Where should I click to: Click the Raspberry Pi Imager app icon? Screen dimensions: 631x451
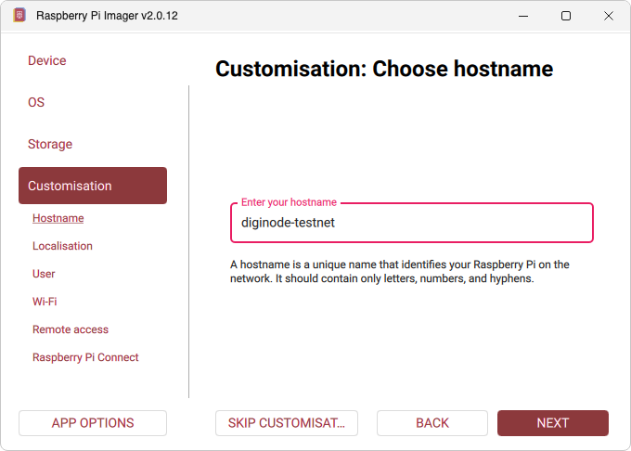click(x=19, y=15)
